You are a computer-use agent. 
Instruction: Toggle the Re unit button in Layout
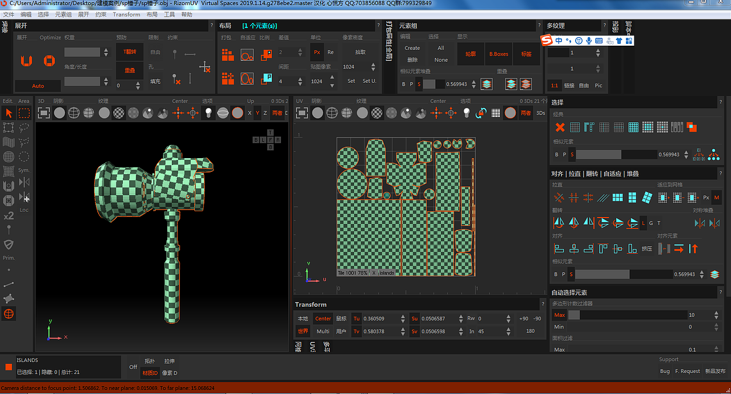pos(331,52)
